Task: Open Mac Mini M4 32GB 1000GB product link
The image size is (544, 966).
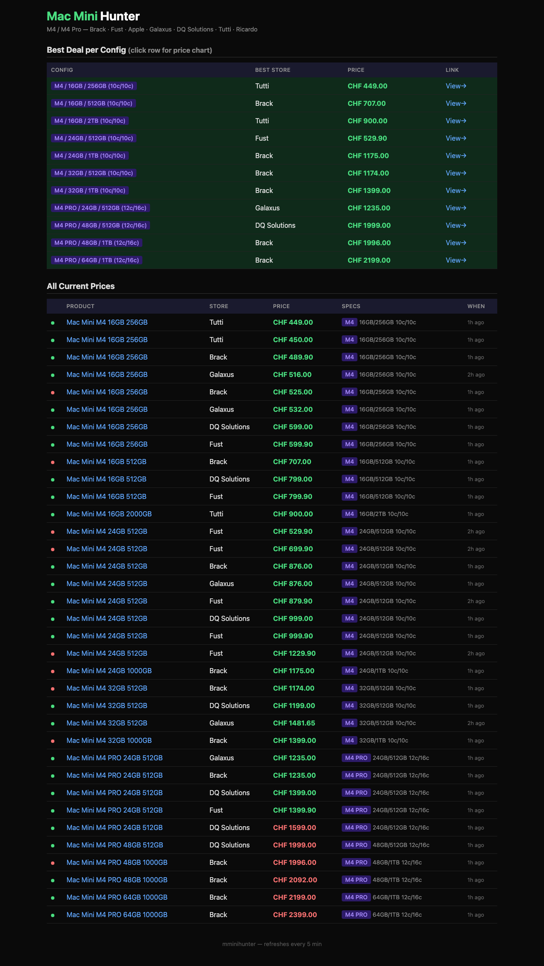Action: point(109,740)
